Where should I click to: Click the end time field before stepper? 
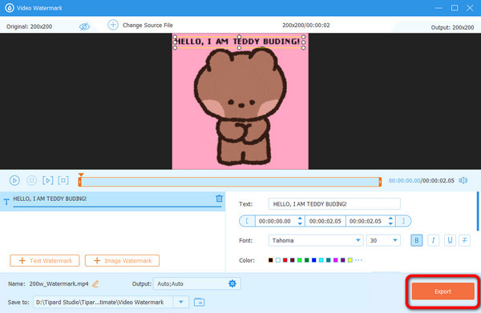[366, 221]
